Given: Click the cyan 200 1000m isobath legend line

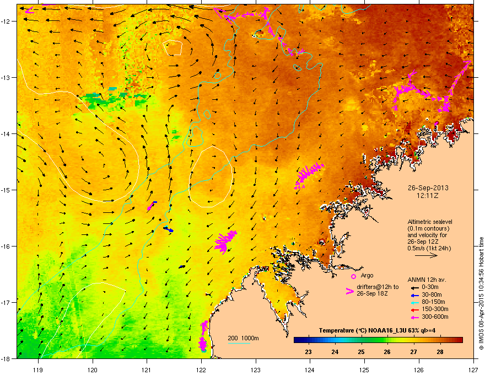Looking at the screenshot, I should (239, 343).
